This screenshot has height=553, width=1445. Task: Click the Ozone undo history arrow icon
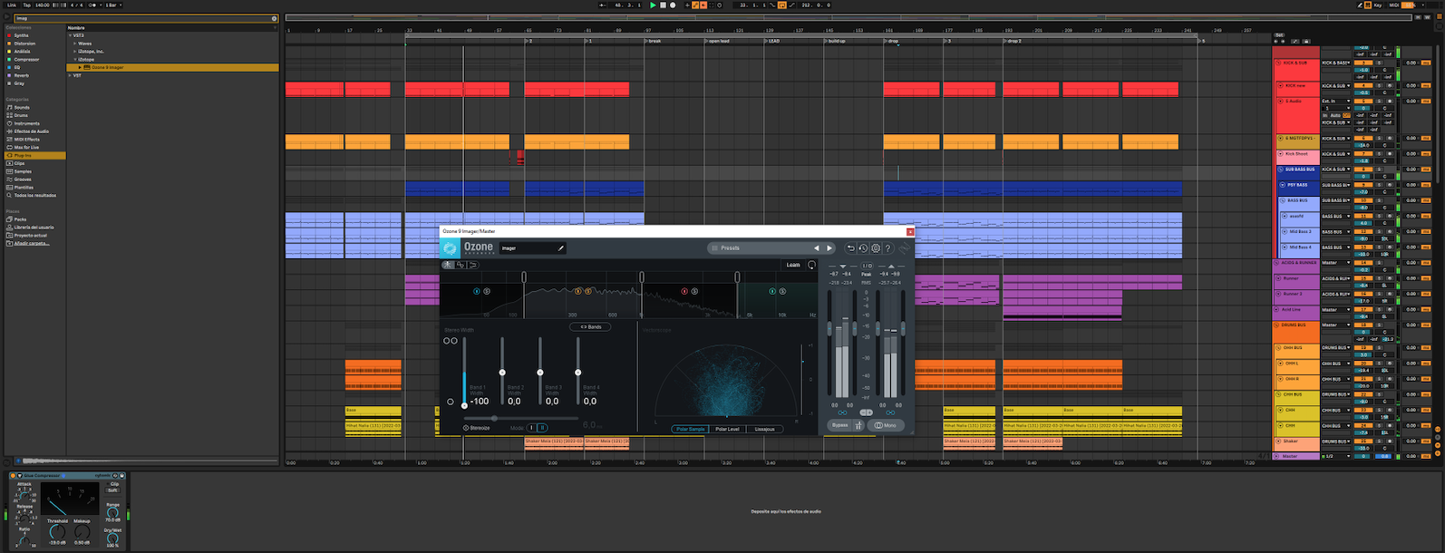[850, 247]
